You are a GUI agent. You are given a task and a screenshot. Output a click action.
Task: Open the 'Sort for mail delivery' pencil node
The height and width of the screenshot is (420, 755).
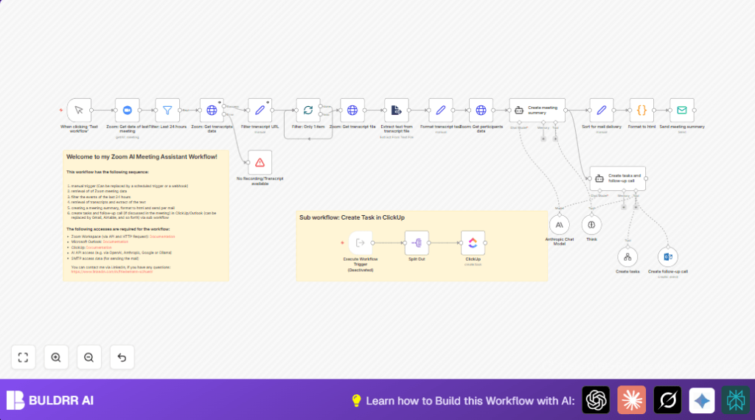click(x=602, y=111)
